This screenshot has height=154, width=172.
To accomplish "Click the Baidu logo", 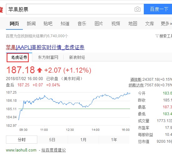I will coord(1,10).
